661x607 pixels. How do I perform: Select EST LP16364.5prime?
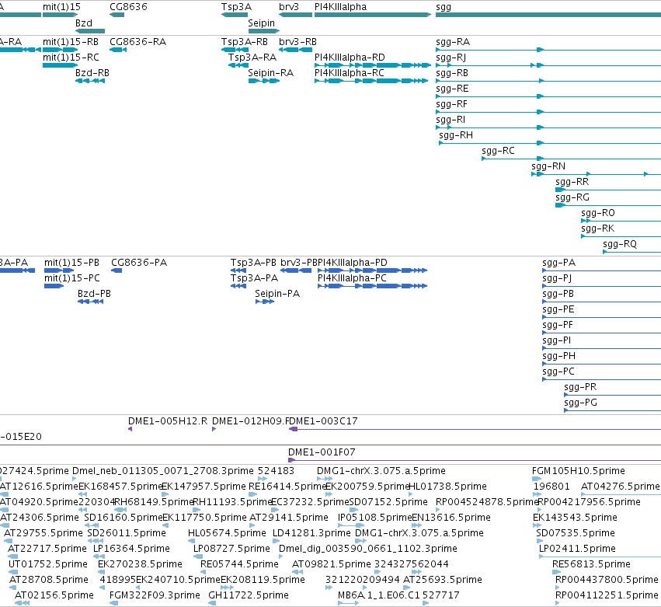99,556
